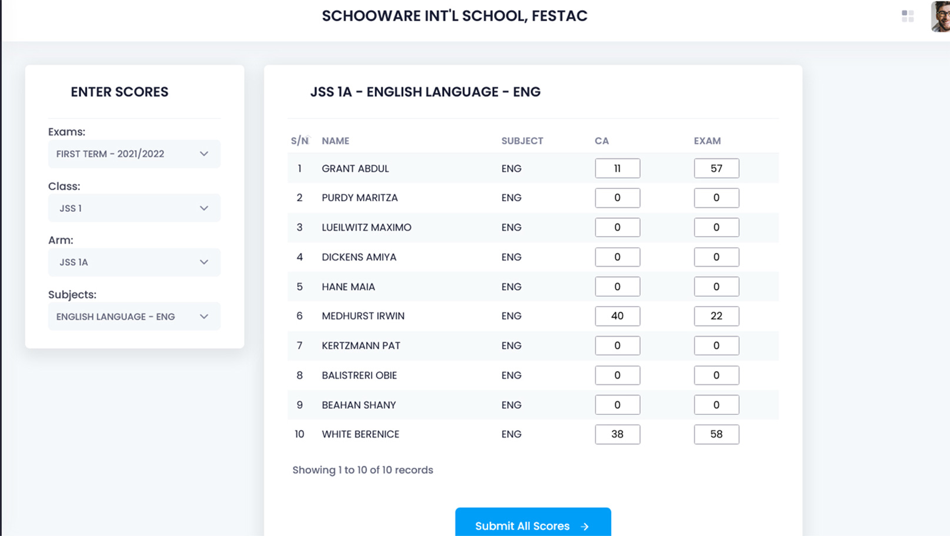Click Purdy Maritza's CA score box
Viewport: 950px width, 536px height.
(618, 198)
